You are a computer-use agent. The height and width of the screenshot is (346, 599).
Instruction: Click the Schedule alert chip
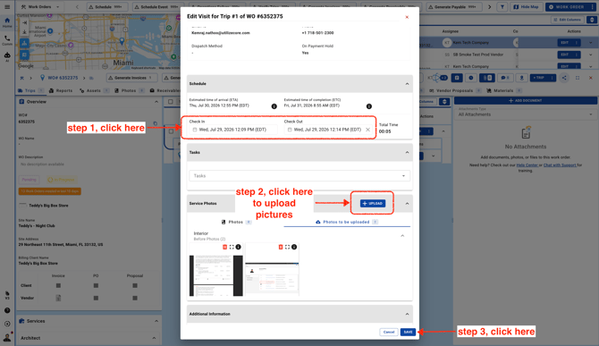point(106,7)
